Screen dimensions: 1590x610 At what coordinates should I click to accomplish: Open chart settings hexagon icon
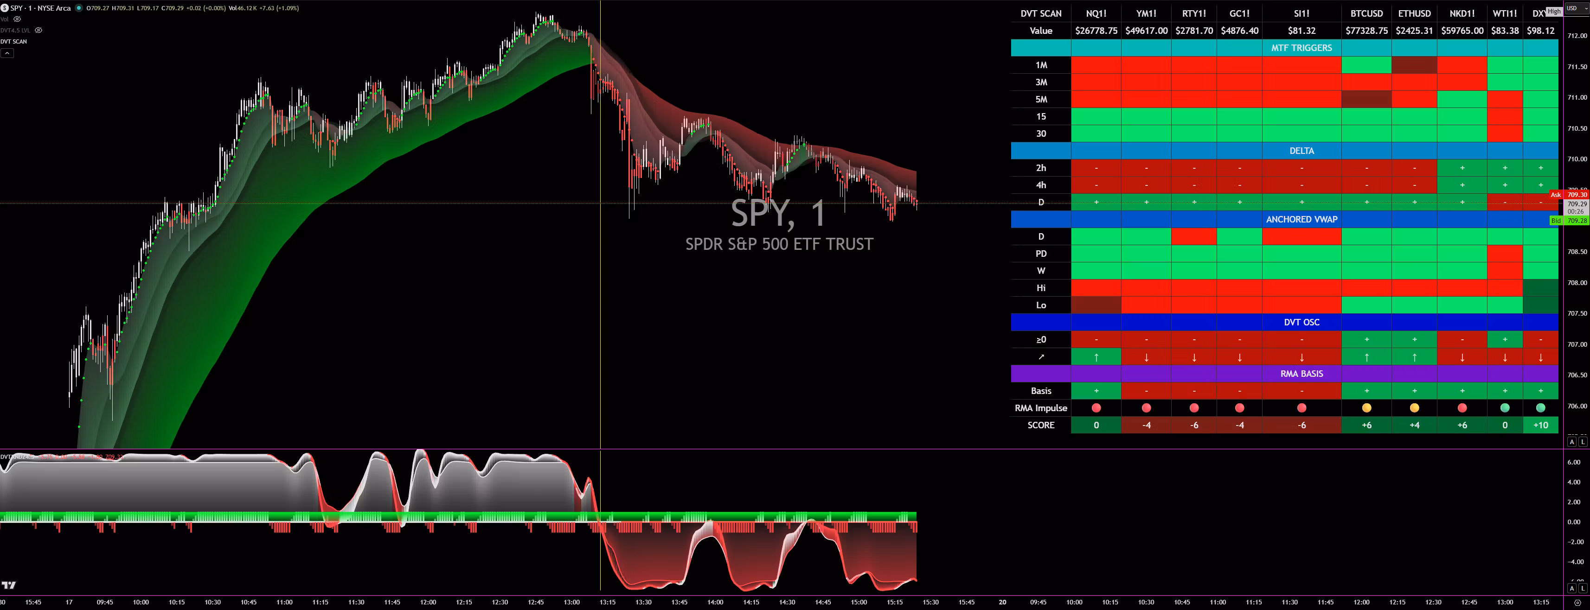click(1577, 603)
